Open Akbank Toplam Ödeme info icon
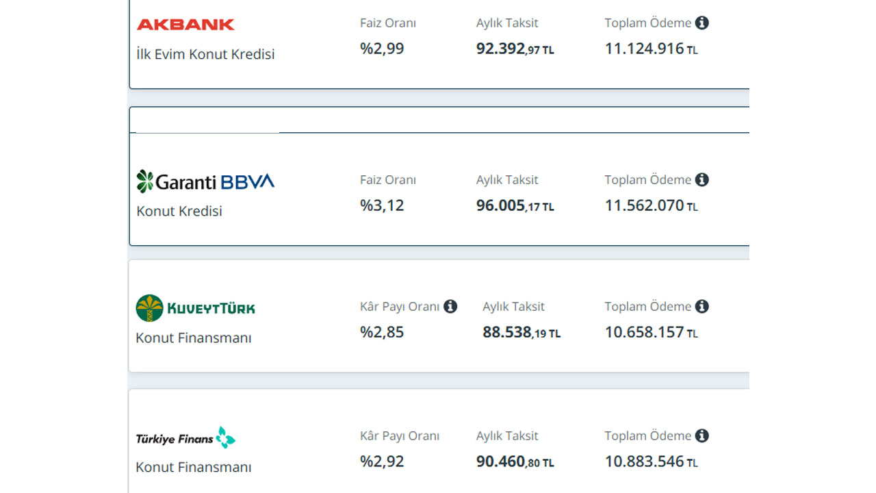Viewport: 876px width, 493px height. click(701, 23)
